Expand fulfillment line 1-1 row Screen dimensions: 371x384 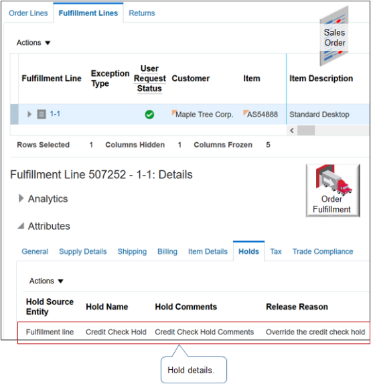point(29,114)
